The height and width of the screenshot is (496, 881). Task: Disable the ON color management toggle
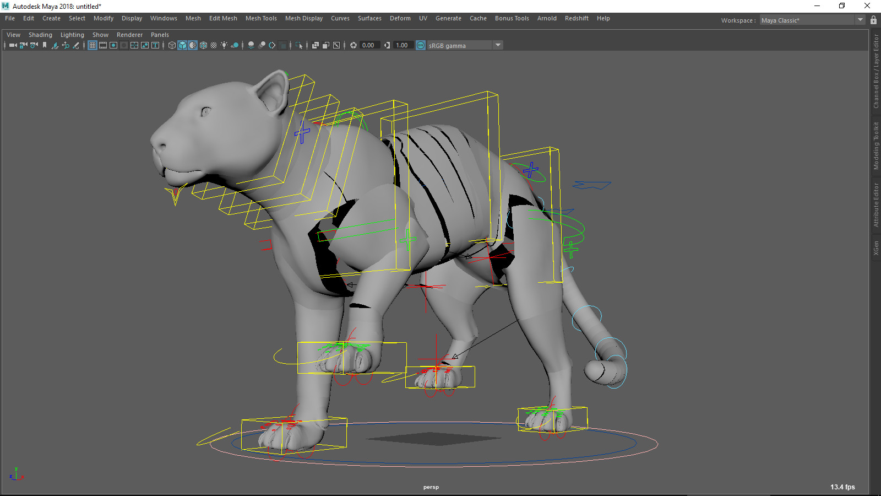tap(420, 45)
